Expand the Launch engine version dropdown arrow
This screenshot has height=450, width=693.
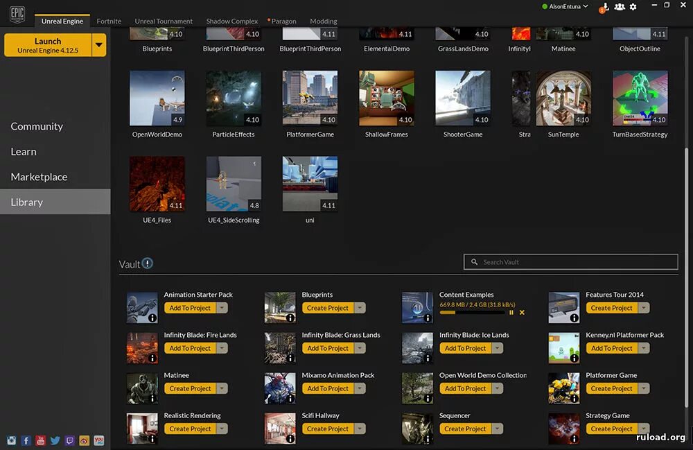[99, 45]
